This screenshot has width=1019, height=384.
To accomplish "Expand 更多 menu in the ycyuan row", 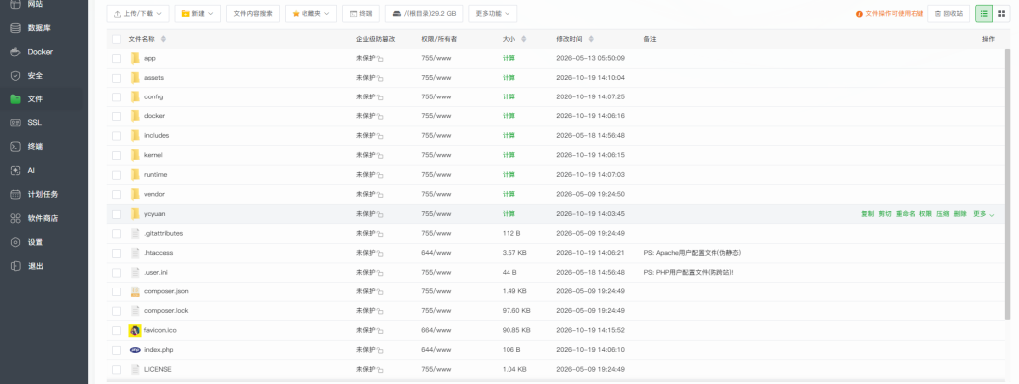I will coord(983,214).
